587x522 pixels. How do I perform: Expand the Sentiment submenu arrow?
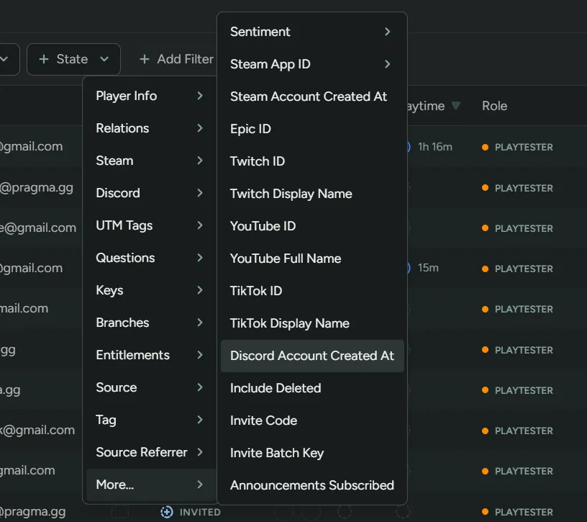pos(387,32)
